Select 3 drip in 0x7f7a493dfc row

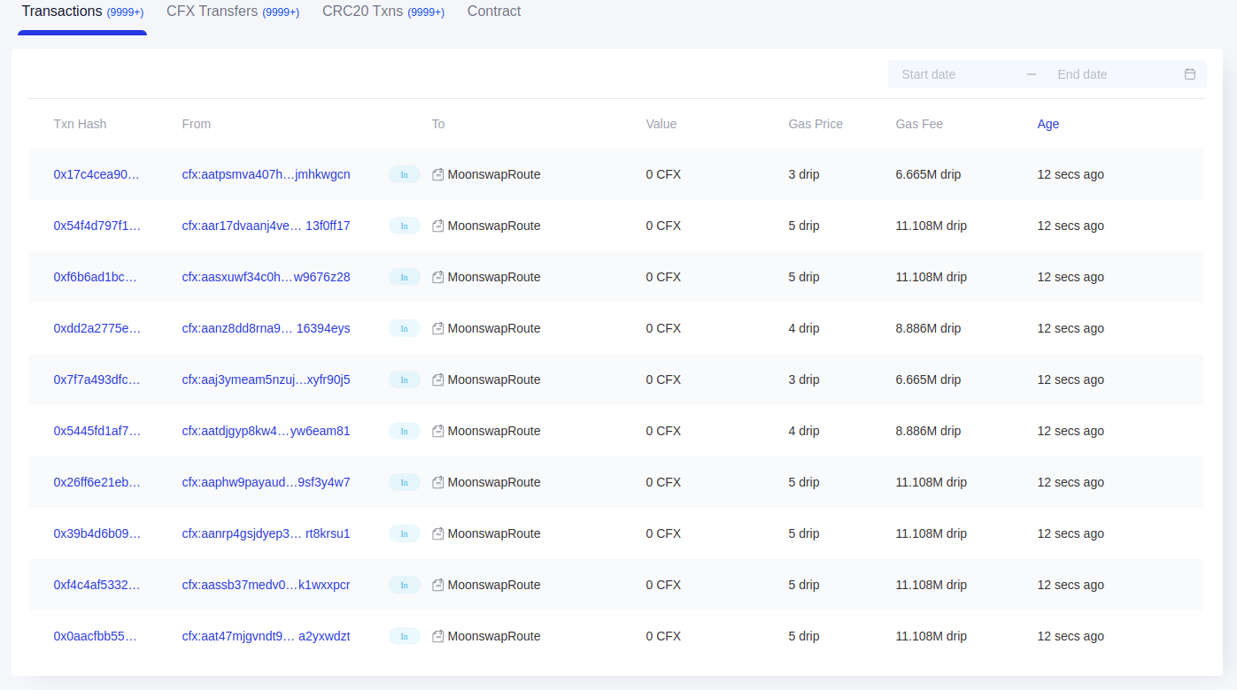[804, 379]
